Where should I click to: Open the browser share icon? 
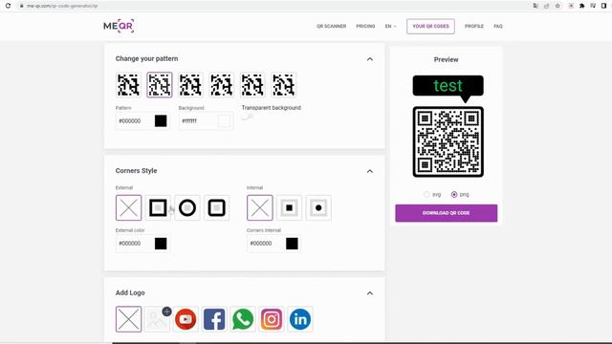[546, 6]
